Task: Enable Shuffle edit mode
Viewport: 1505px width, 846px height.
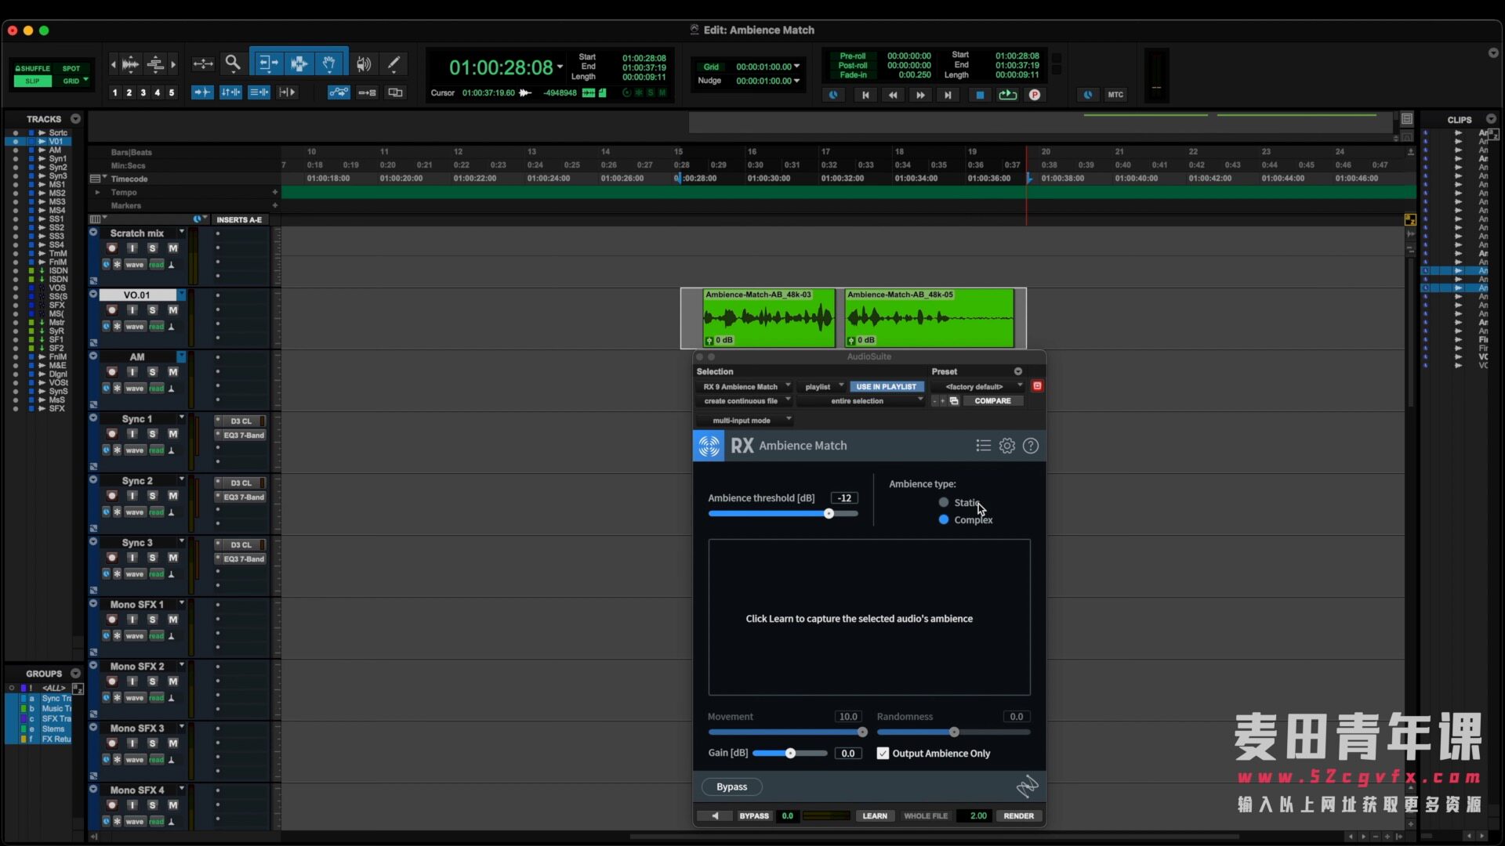Action: tap(33, 69)
